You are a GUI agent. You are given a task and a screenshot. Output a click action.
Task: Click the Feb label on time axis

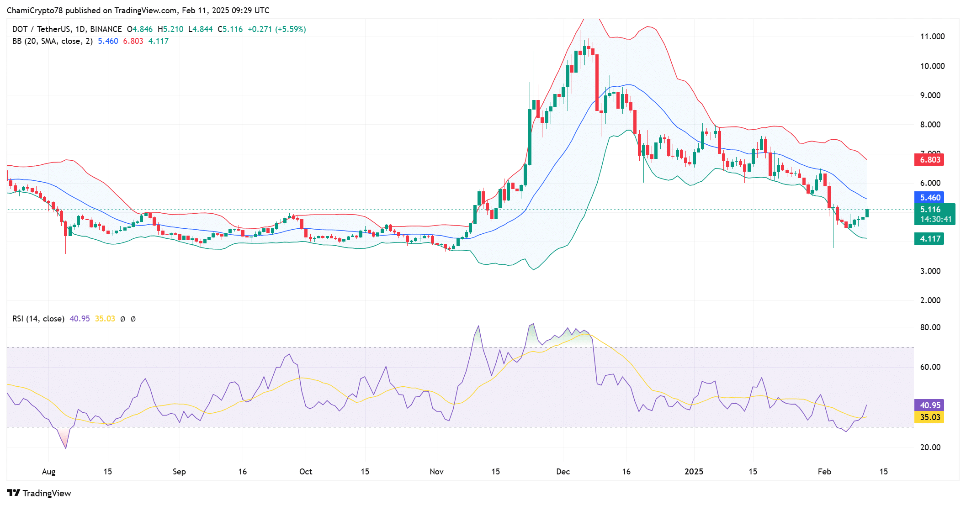tap(824, 472)
